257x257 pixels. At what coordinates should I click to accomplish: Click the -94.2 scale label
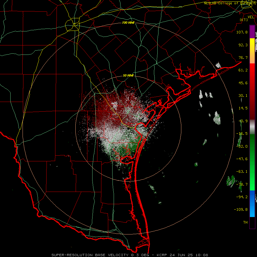pos(242,197)
